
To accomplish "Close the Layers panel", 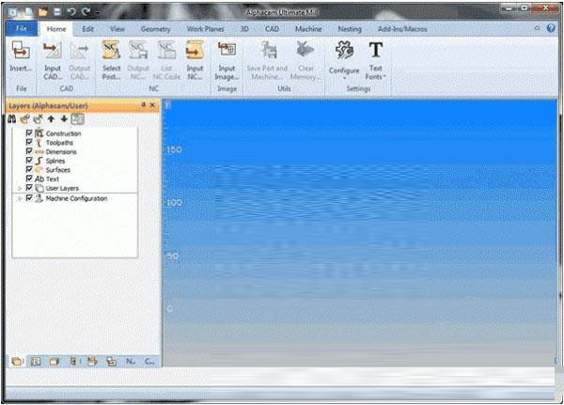I will tap(152, 104).
